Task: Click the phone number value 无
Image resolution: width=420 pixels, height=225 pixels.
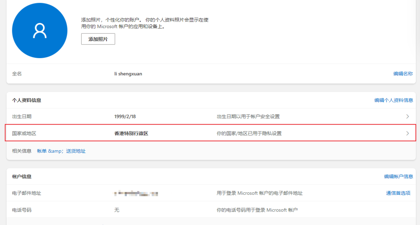Action: 117,210
